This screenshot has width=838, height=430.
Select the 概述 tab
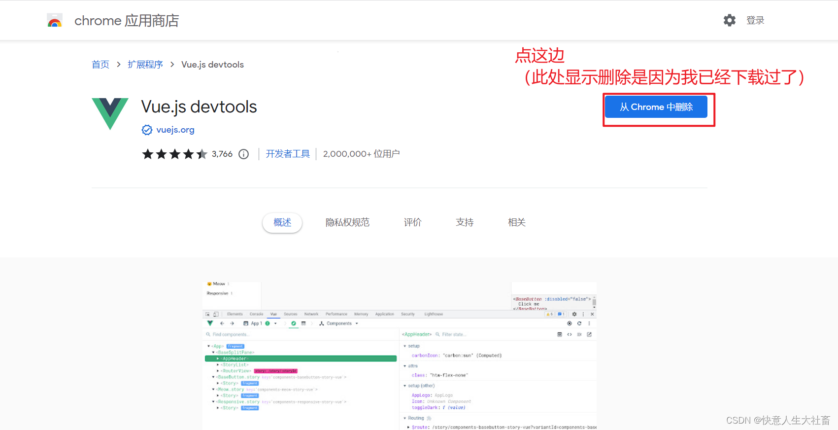coord(282,222)
